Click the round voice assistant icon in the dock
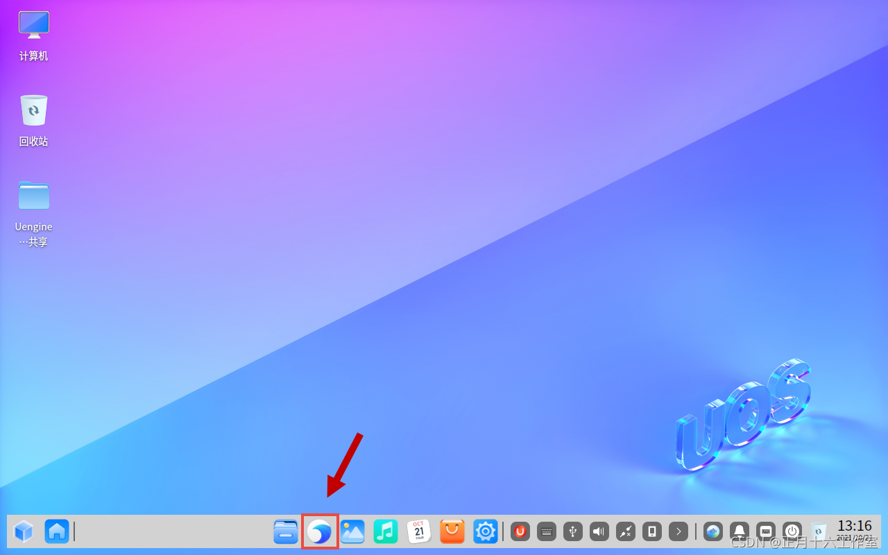 click(713, 532)
